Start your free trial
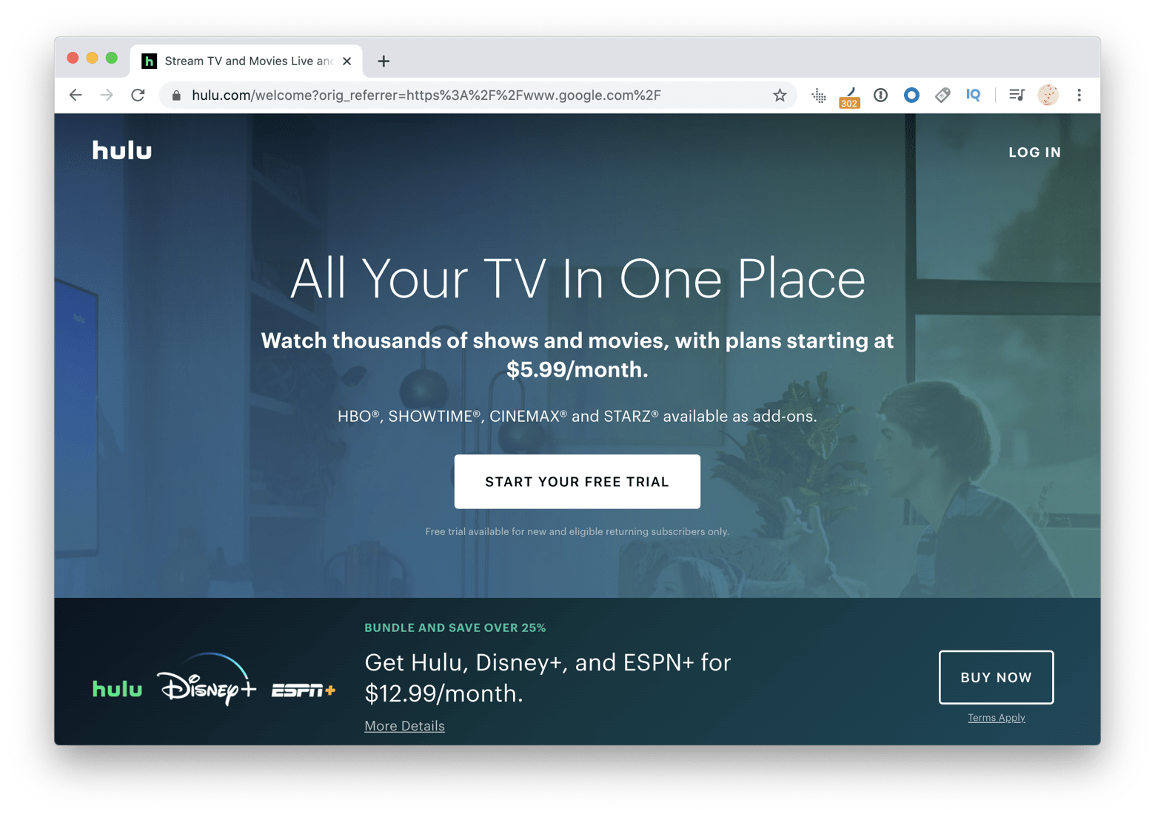 [577, 482]
